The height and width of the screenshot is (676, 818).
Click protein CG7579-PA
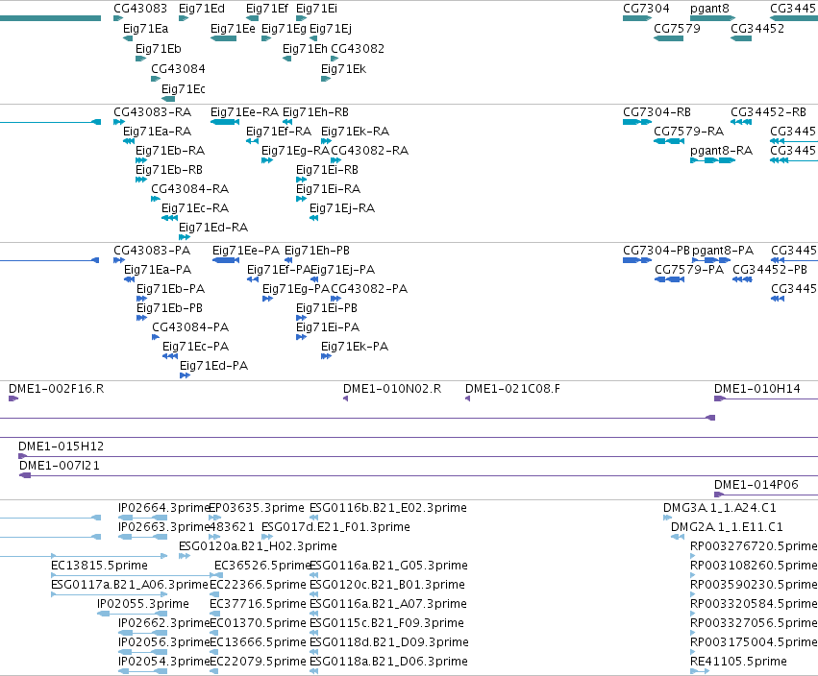click(x=689, y=270)
